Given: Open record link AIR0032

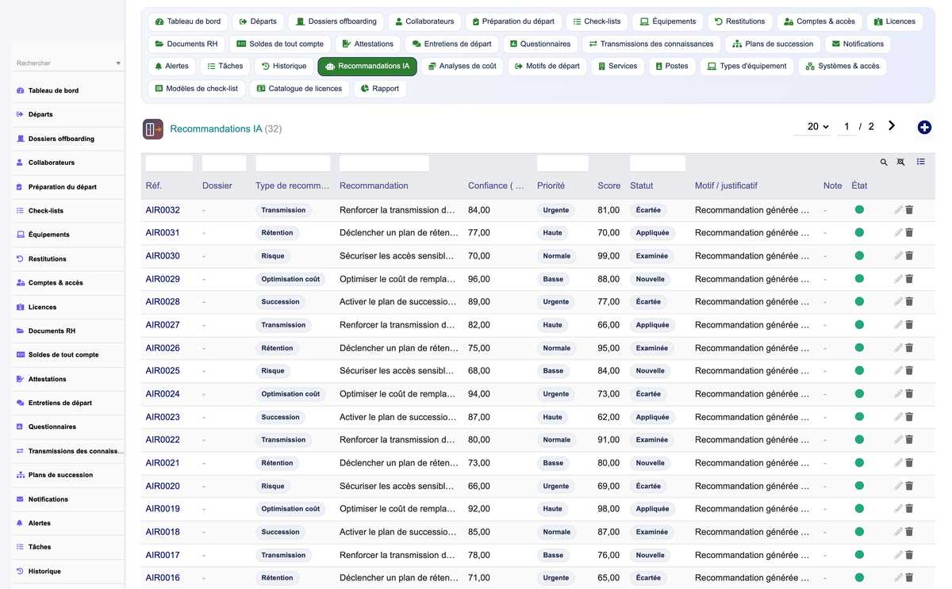Looking at the screenshot, I should click(x=163, y=210).
